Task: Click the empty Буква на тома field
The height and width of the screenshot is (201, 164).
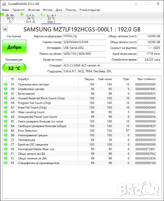Action: click(x=84, y=60)
